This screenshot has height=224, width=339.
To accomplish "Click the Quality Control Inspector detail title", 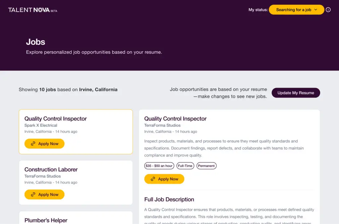I will (x=175, y=118).
